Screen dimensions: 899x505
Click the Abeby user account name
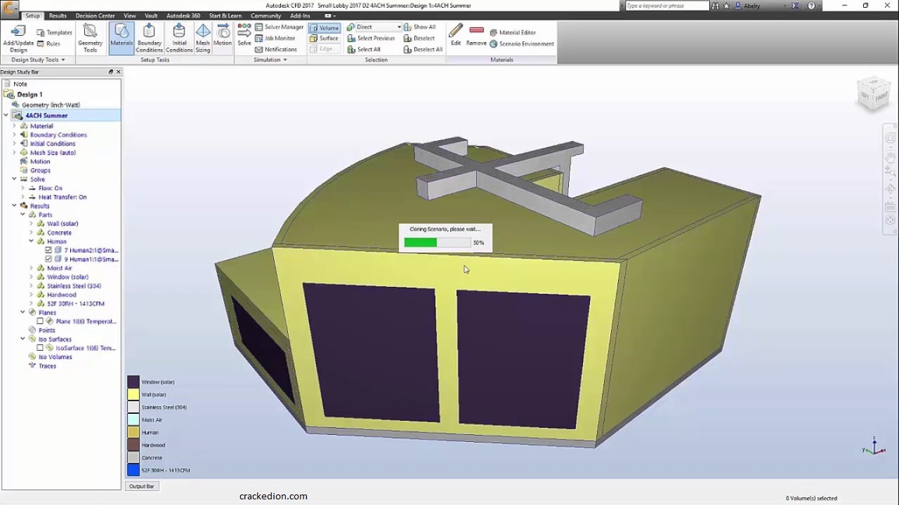752,6
